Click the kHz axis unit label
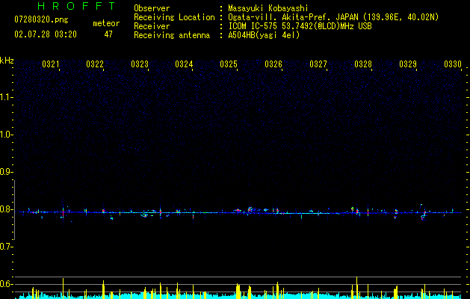The image size is (470, 299). 7,61
